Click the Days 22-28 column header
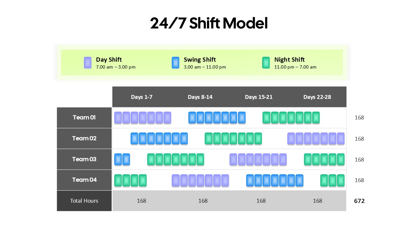 pyautogui.click(x=317, y=97)
